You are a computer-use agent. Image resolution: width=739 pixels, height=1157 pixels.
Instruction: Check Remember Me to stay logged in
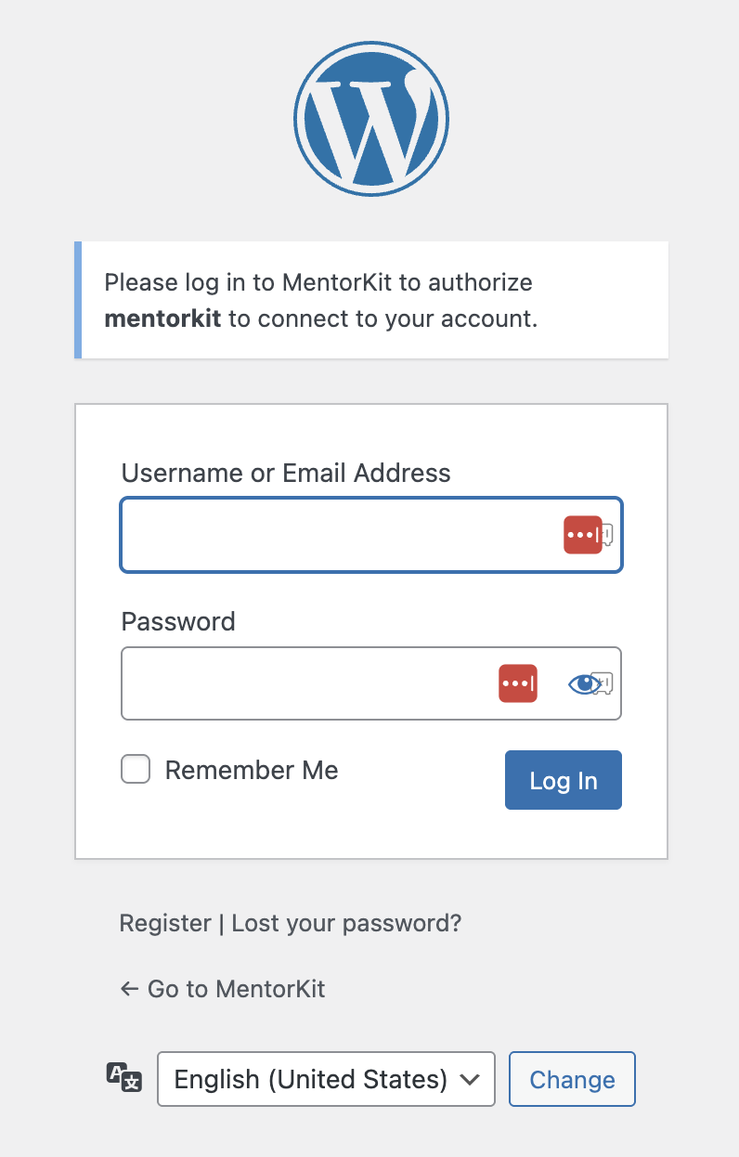coord(136,769)
